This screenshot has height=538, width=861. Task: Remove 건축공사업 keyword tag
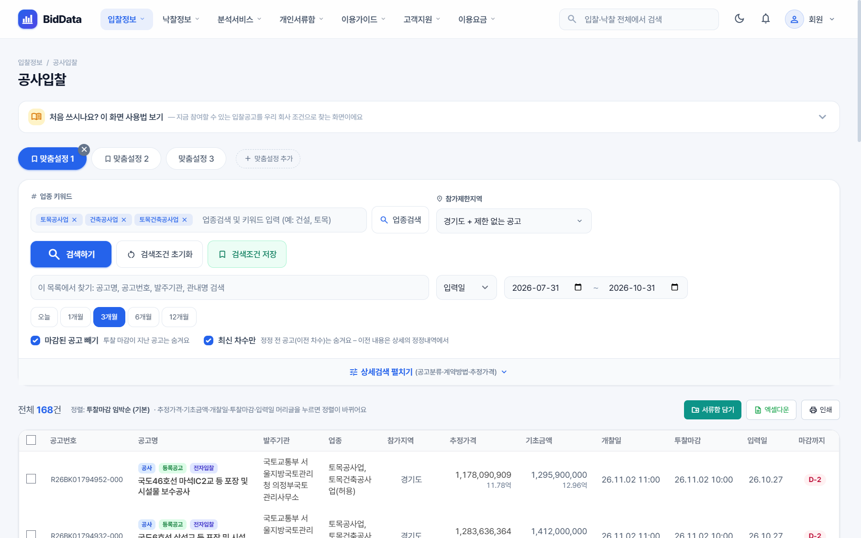[124, 220]
